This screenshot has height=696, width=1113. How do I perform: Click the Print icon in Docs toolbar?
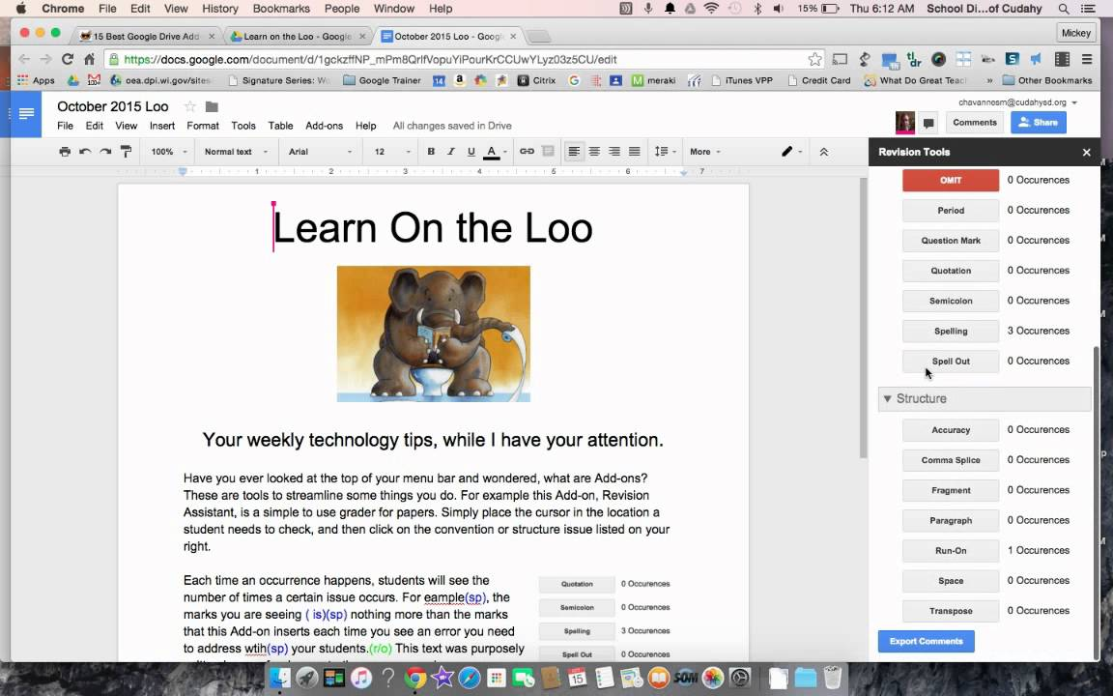tap(65, 151)
